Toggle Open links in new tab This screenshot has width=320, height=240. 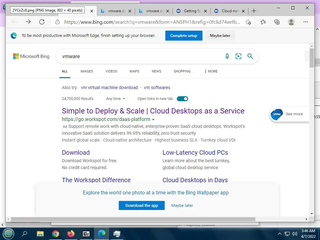point(182,99)
